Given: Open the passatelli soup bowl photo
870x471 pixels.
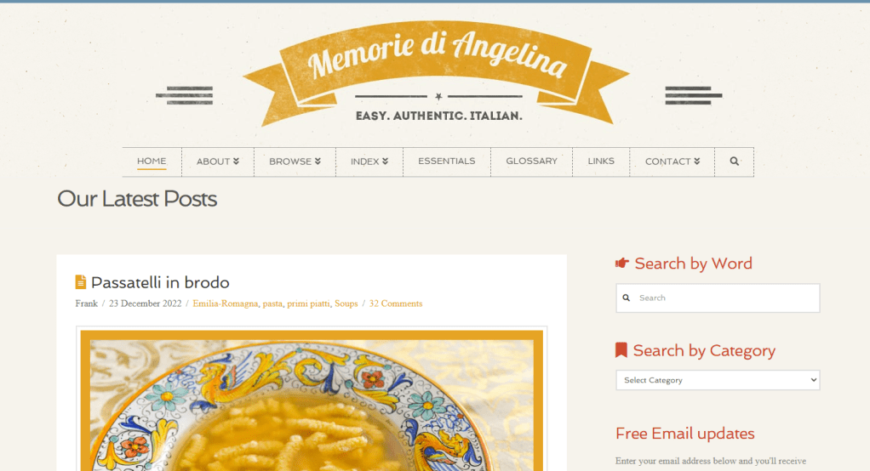Looking at the screenshot, I should tap(312, 400).
